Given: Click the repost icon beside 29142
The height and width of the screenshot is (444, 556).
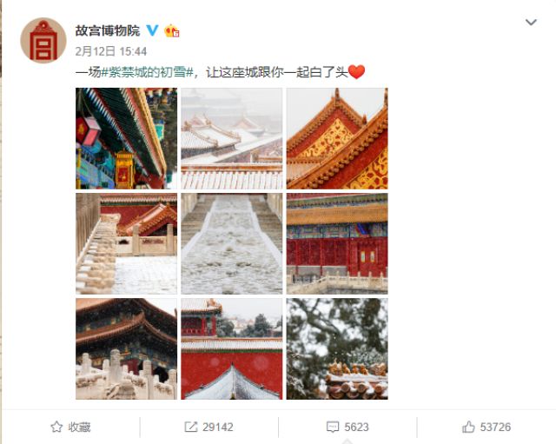Looking at the screenshot, I should [x=191, y=427].
